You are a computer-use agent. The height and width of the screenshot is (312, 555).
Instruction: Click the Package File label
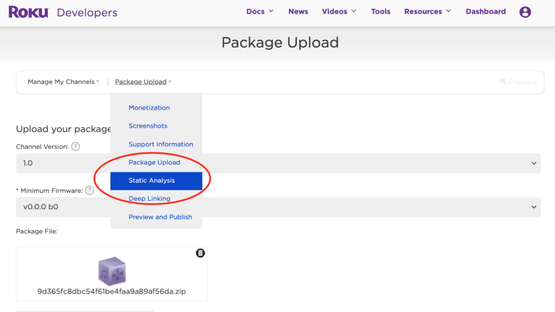point(37,231)
